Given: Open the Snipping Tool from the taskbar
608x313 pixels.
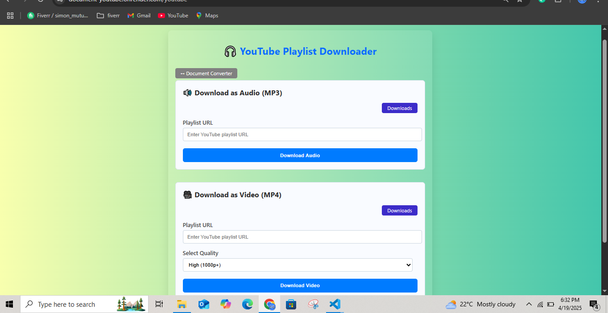Looking at the screenshot, I should (313, 305).
